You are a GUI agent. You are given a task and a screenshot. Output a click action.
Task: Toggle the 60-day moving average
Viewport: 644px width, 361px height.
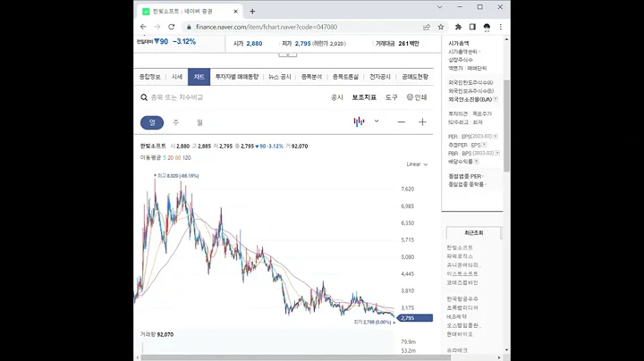tap(178, 157)
